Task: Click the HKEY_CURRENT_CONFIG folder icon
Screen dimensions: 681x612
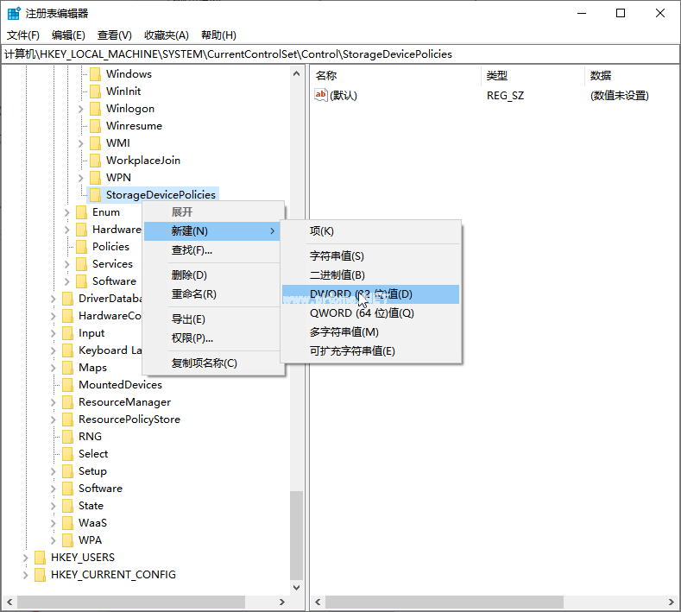Action: click(40, 575)
